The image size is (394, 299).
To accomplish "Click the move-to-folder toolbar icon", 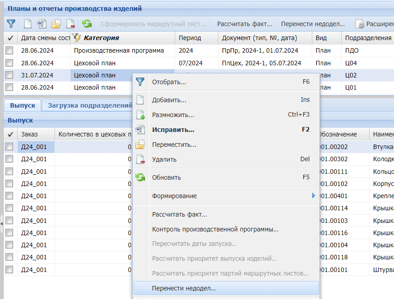I will pyautogui.click(x=56, y=23).
